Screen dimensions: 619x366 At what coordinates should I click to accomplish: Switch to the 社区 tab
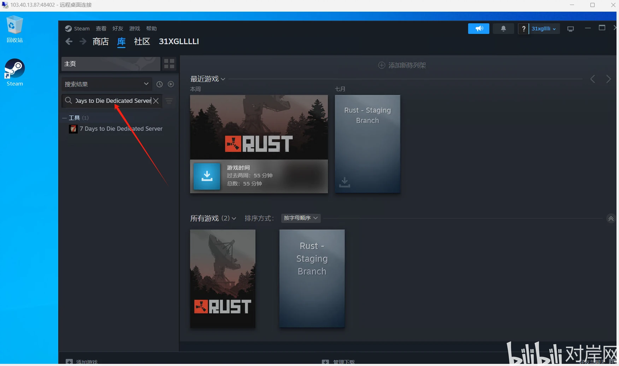pos(142,42)
